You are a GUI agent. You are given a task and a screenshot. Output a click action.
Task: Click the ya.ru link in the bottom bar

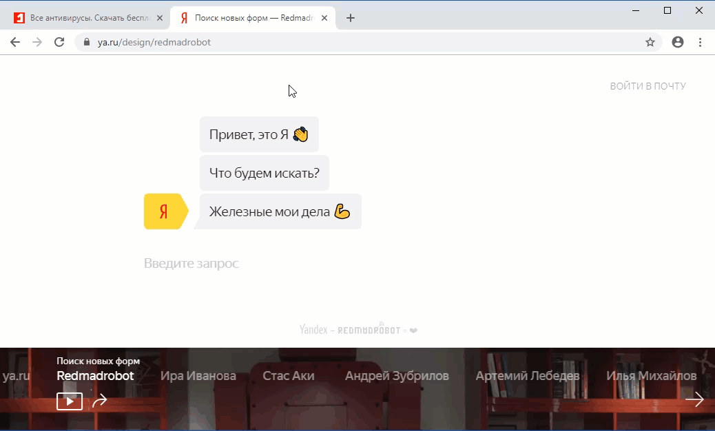pyautogui.click(x=17, y=376)
